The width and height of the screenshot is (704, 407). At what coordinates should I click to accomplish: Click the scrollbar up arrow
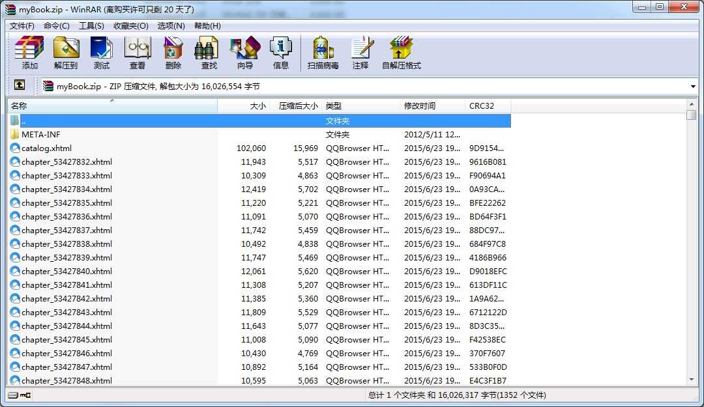pos(692,104)
